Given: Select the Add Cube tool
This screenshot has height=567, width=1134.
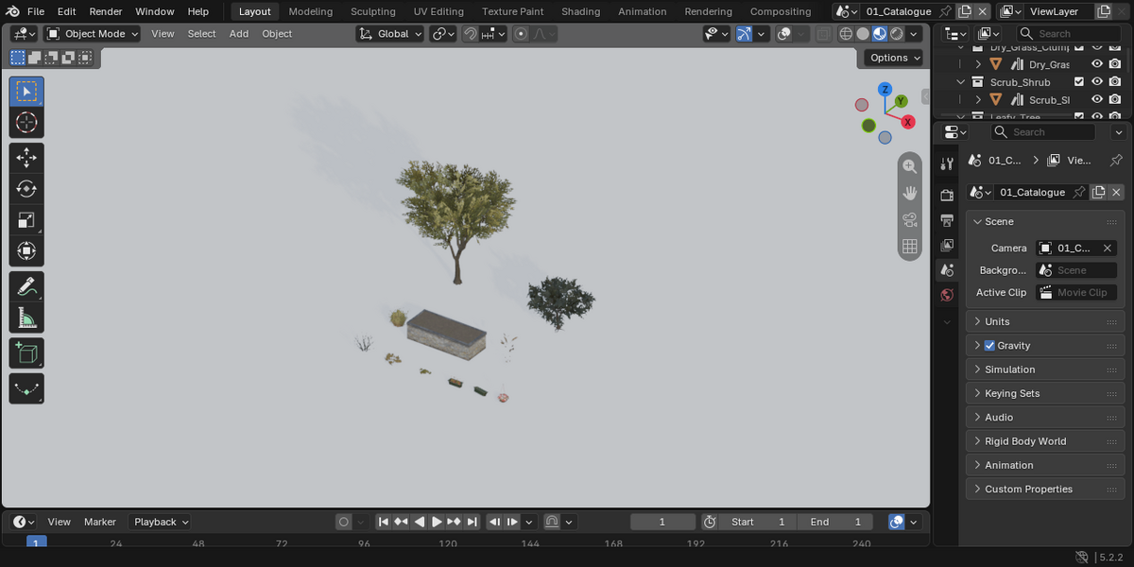Looking at the screenshot, I should point(26,353).
